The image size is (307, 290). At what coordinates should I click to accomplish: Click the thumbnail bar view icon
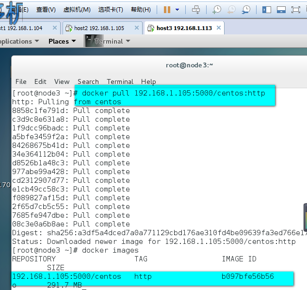281,10
